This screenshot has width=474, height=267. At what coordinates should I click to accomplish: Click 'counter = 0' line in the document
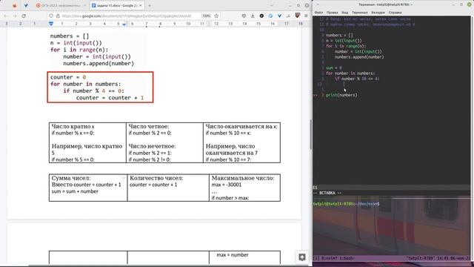tap(68, 77)
